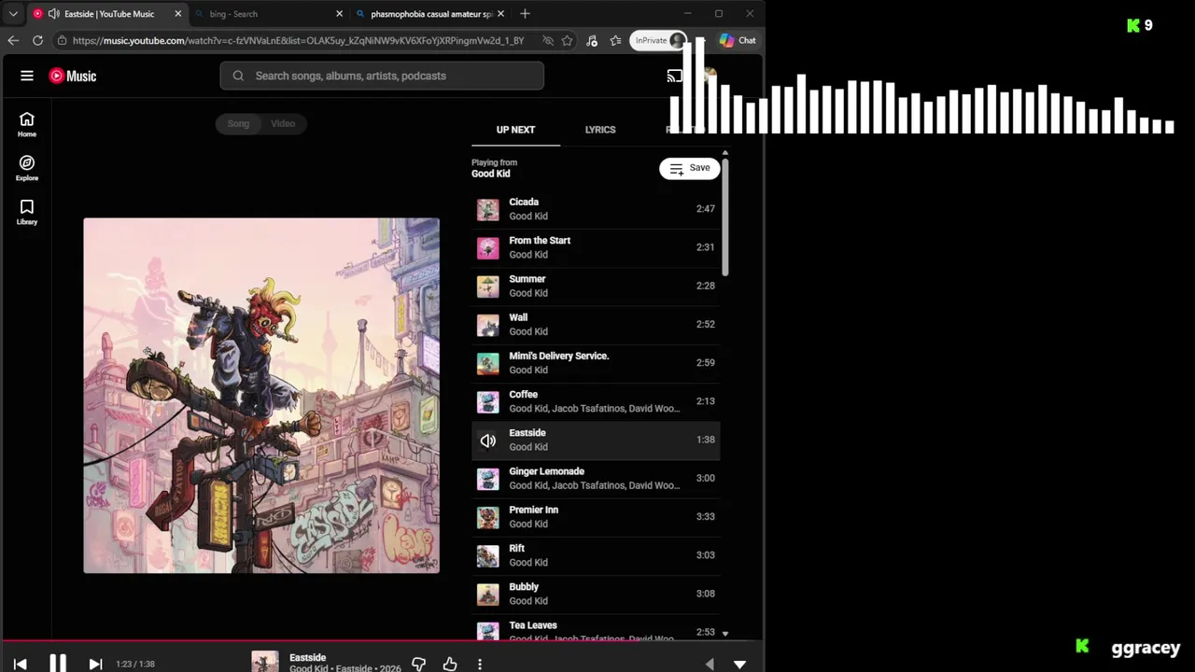Mute the Eastside YouTube Music tab
1195x672 pixels.
pos(53,14)
